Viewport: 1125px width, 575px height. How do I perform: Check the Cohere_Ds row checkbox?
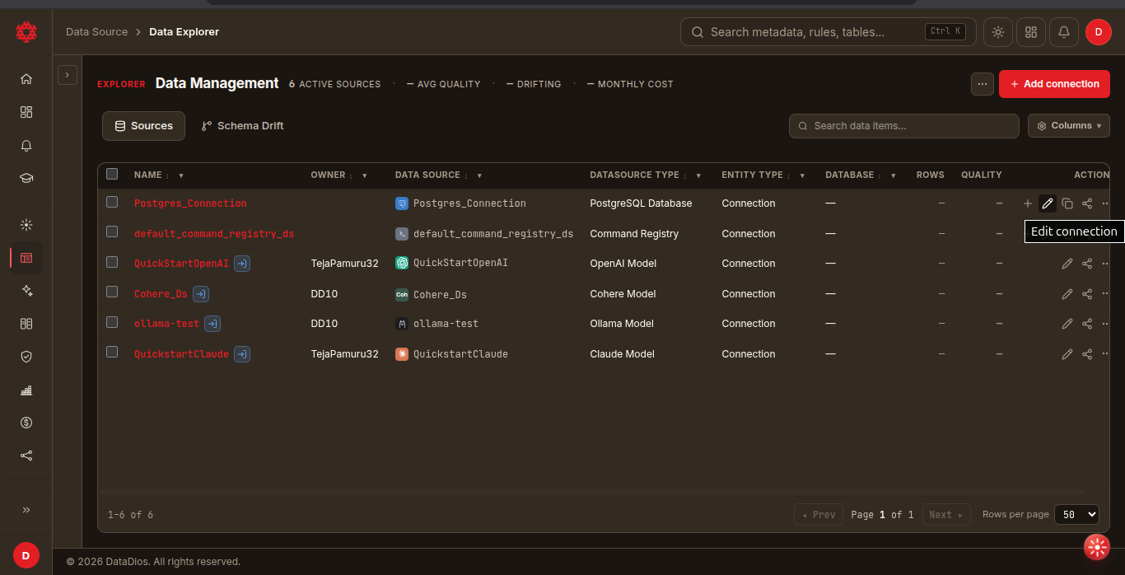(x=112, y=292)
